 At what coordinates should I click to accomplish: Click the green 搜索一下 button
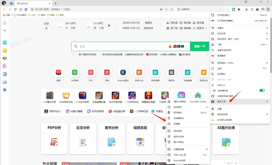point(199,46)
